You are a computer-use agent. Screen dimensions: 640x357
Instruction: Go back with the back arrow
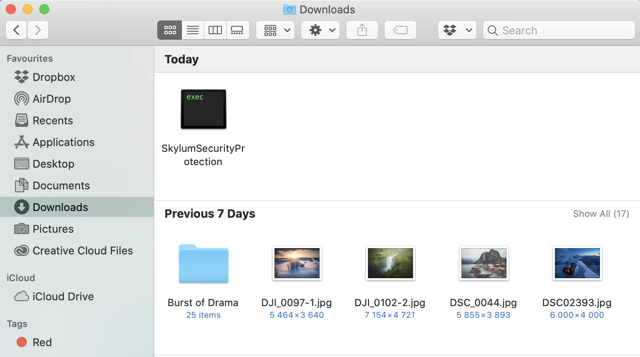(x=17, y=30)
